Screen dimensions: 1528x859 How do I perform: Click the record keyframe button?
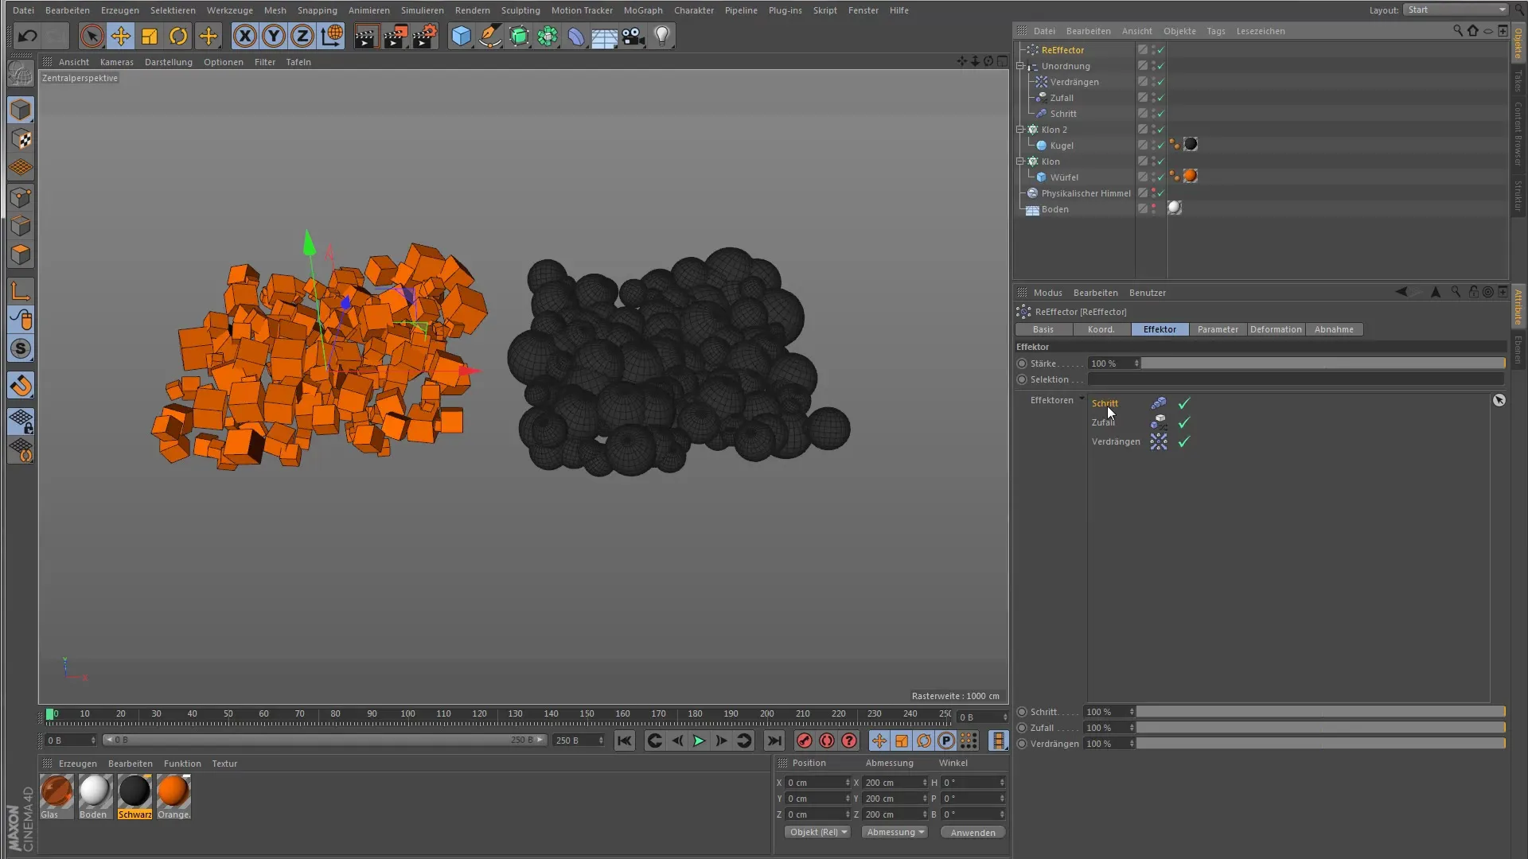click(x=805, y=740)
